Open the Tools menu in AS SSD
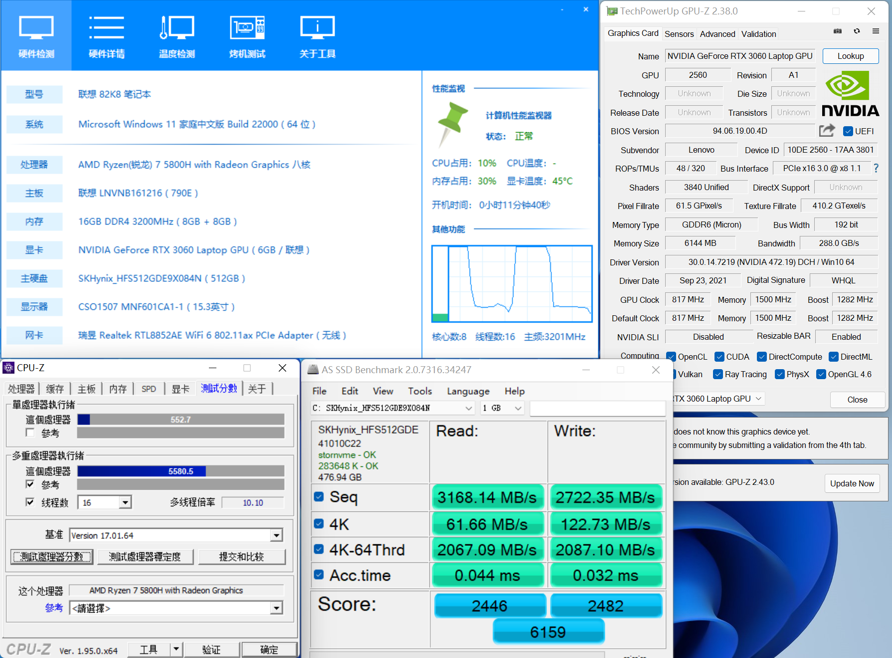The width and height of the screenshot is (892, 658). point(420,391)
